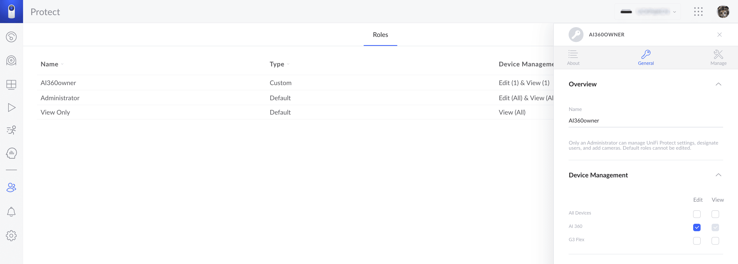Open the Notifications bell icon
738x264 pixels.
coord(12,212)
